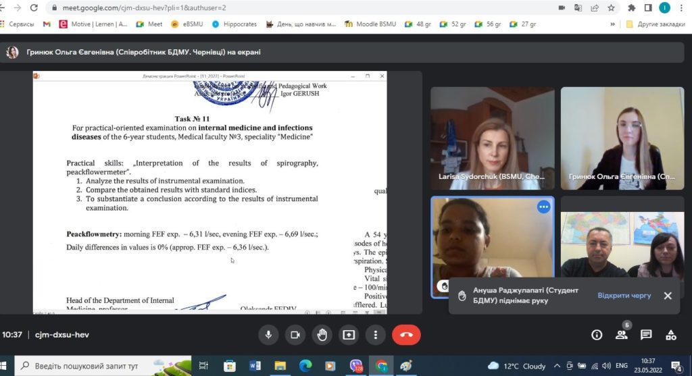Open the Chrome profile avatar

click(x=665, y=8)
